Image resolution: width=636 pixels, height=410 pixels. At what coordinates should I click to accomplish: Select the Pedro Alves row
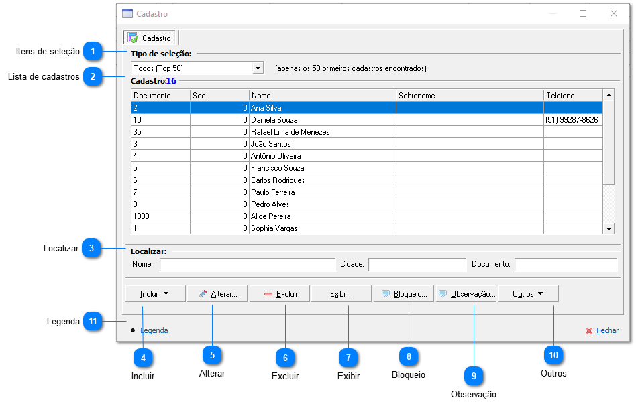[367, 204]
